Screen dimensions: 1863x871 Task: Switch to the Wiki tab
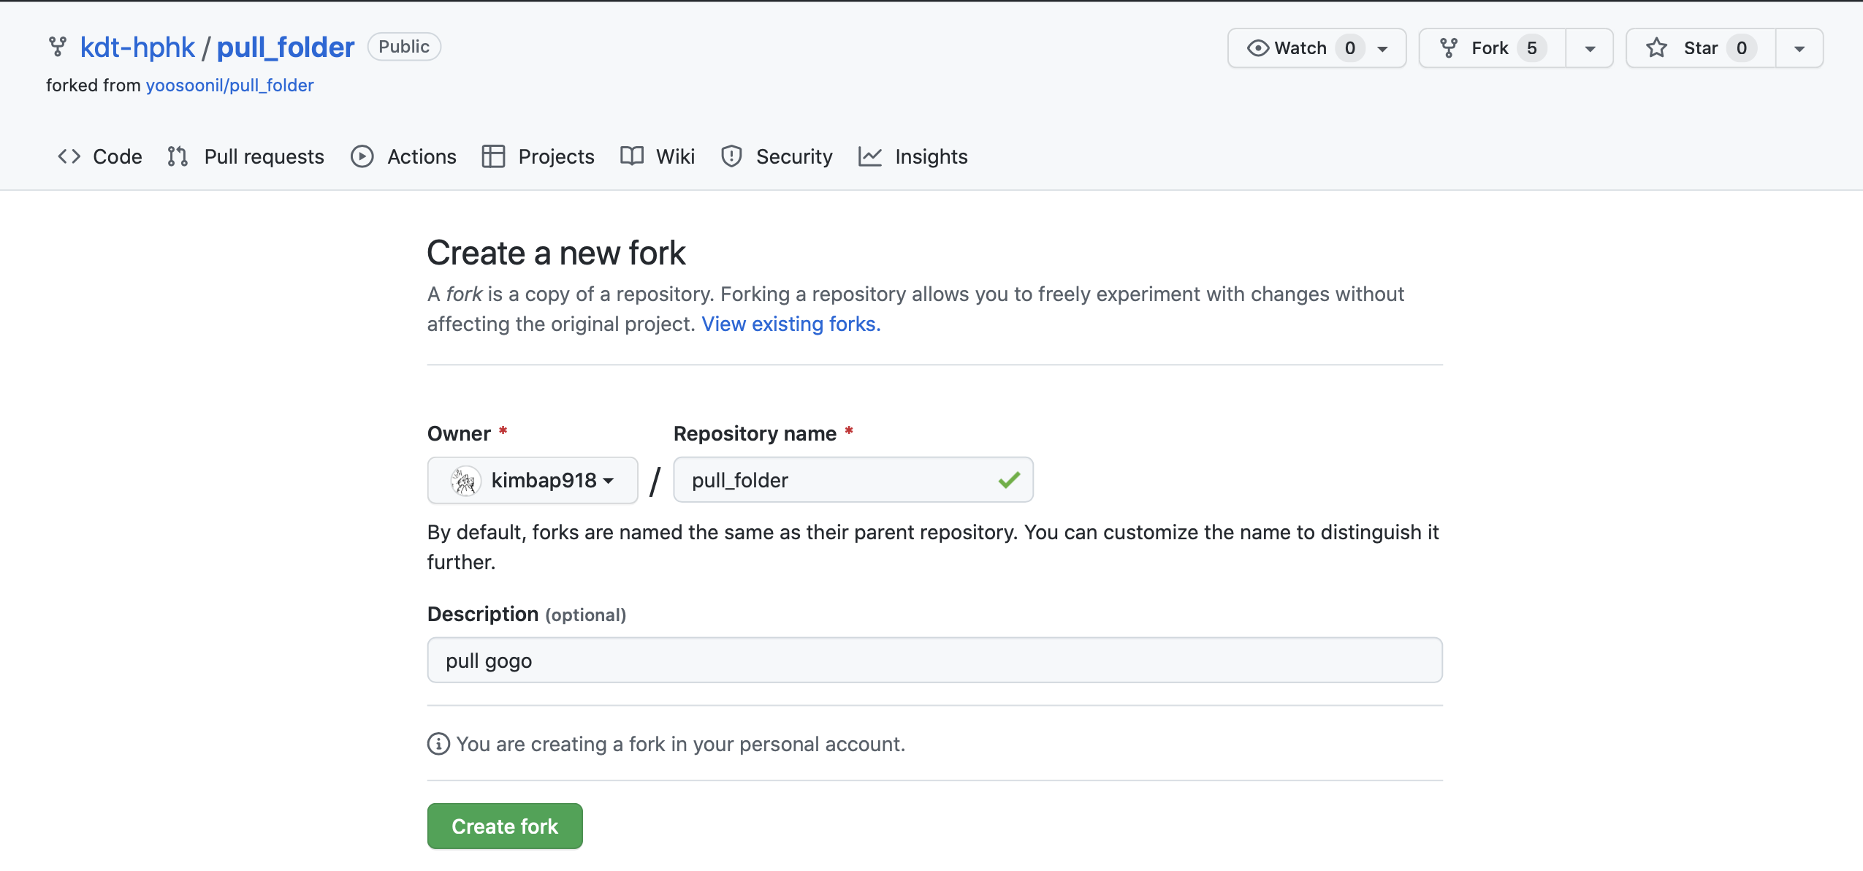pos(658,156)
